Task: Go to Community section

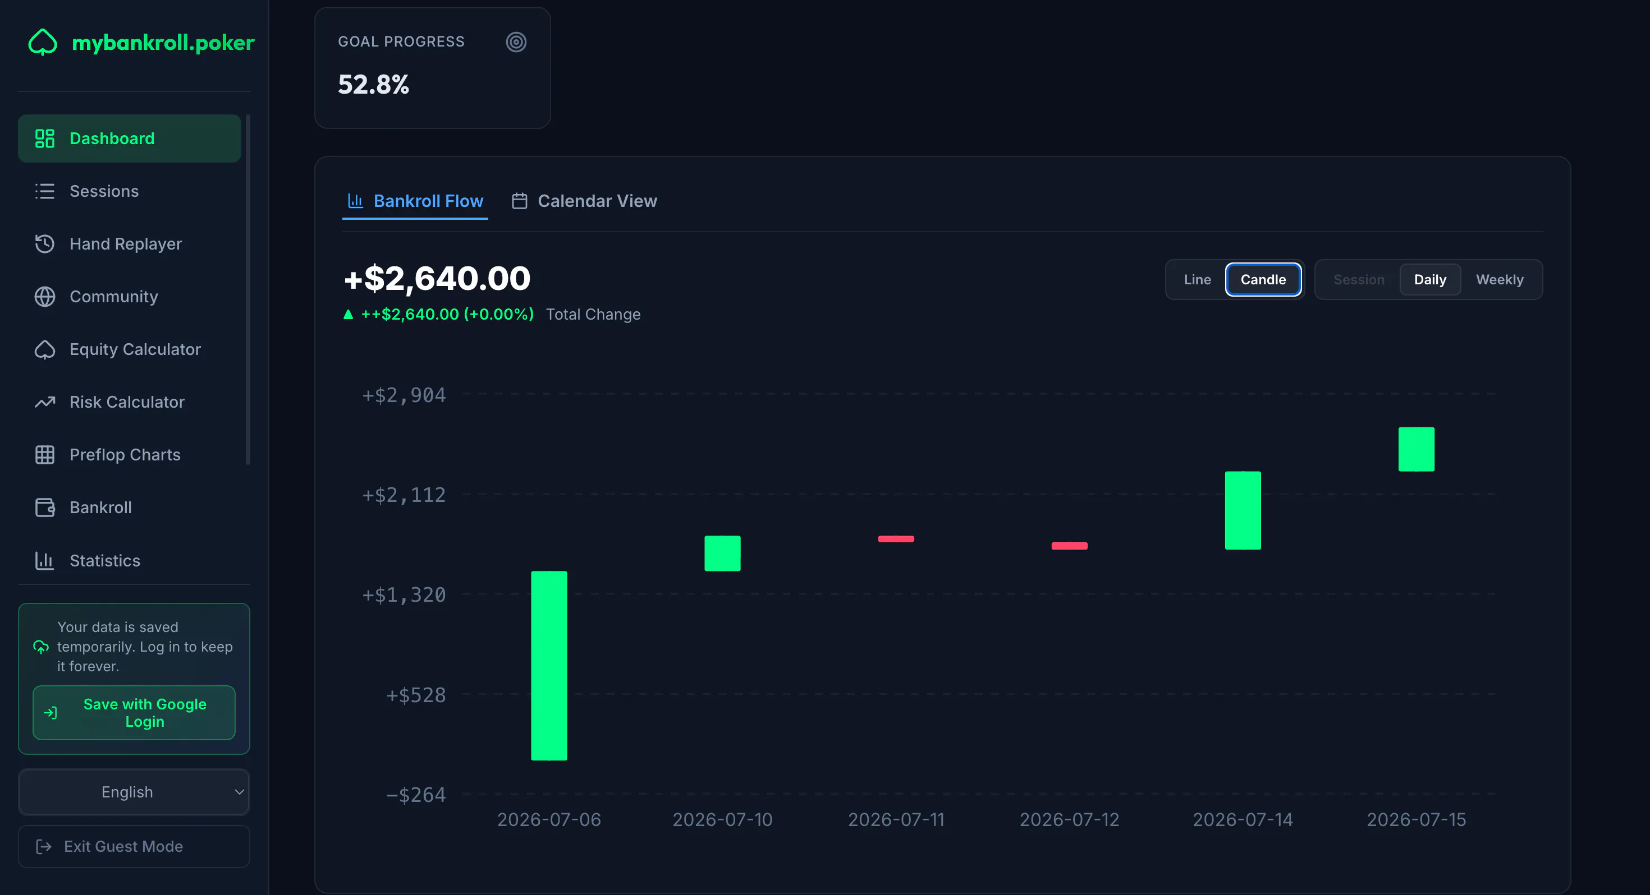Action: pos(130,297)
